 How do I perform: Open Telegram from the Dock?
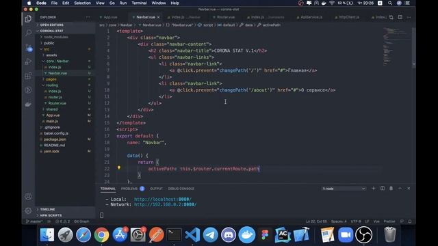point(210,234)
